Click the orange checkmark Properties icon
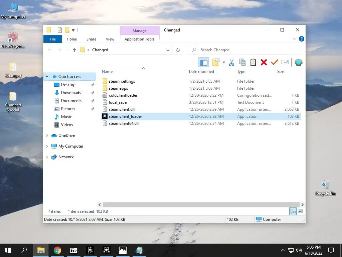Viewport: 342px width, 257px height. click(x=274, y=63)
